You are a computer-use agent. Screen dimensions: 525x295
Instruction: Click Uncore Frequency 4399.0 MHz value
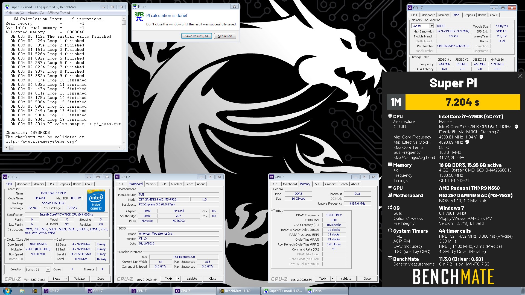pos(357,203)
